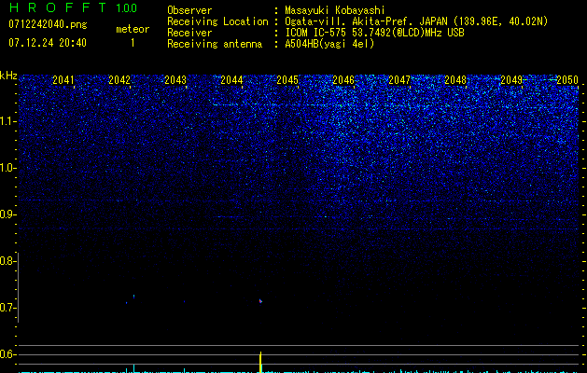Click the observer name Masayuki Kobayashi
The height and width of the screenshot is (373, 587).
(x=335, y=10)
